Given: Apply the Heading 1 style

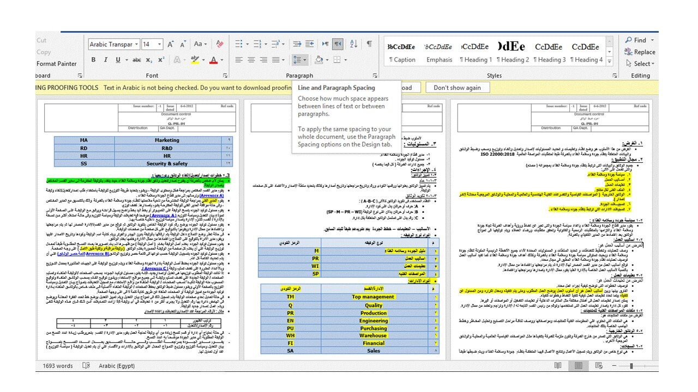Looking at the screenshot, I should (476, 52).
